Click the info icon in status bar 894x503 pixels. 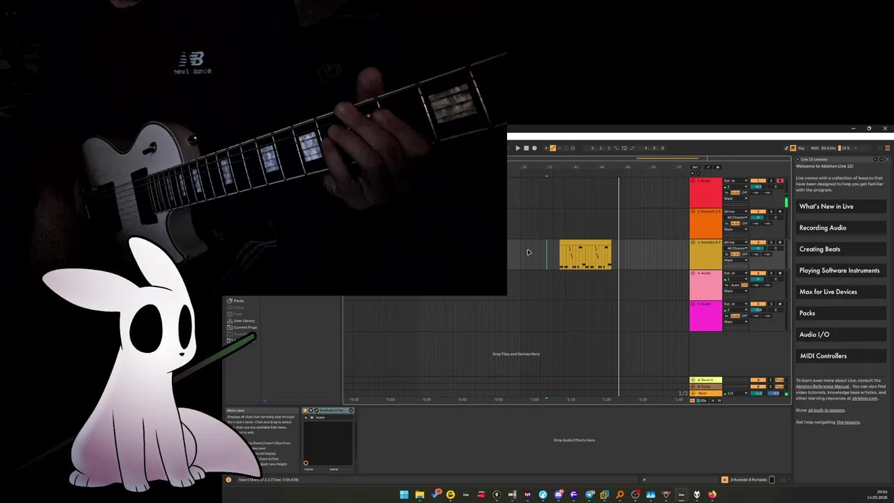click(x=228, y=480)
